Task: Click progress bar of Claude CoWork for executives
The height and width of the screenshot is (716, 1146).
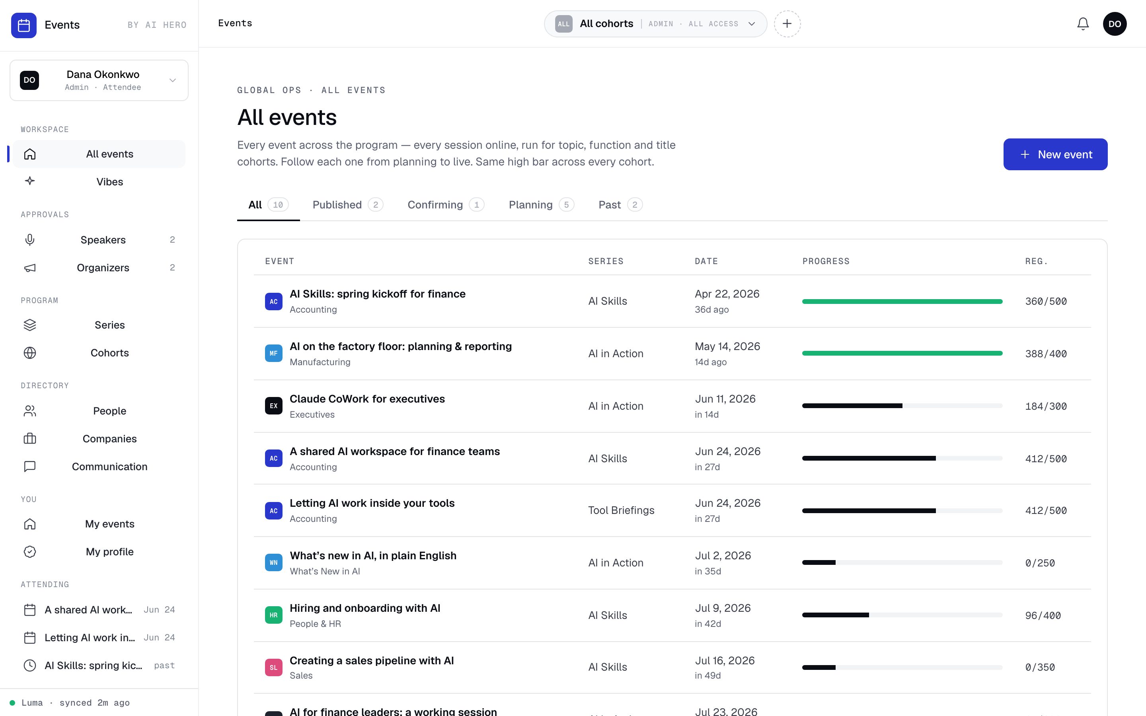Action: 902,406
